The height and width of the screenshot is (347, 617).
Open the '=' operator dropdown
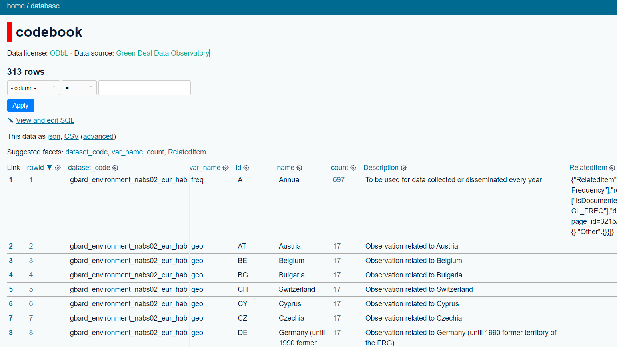tap(79, 88)
